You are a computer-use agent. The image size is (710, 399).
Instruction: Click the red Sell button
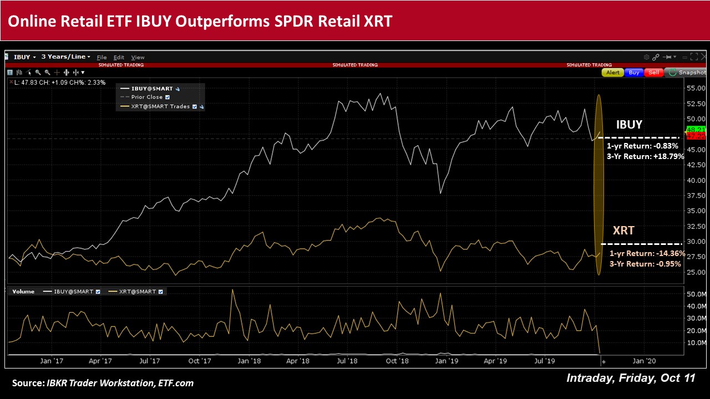click(654, 73)
